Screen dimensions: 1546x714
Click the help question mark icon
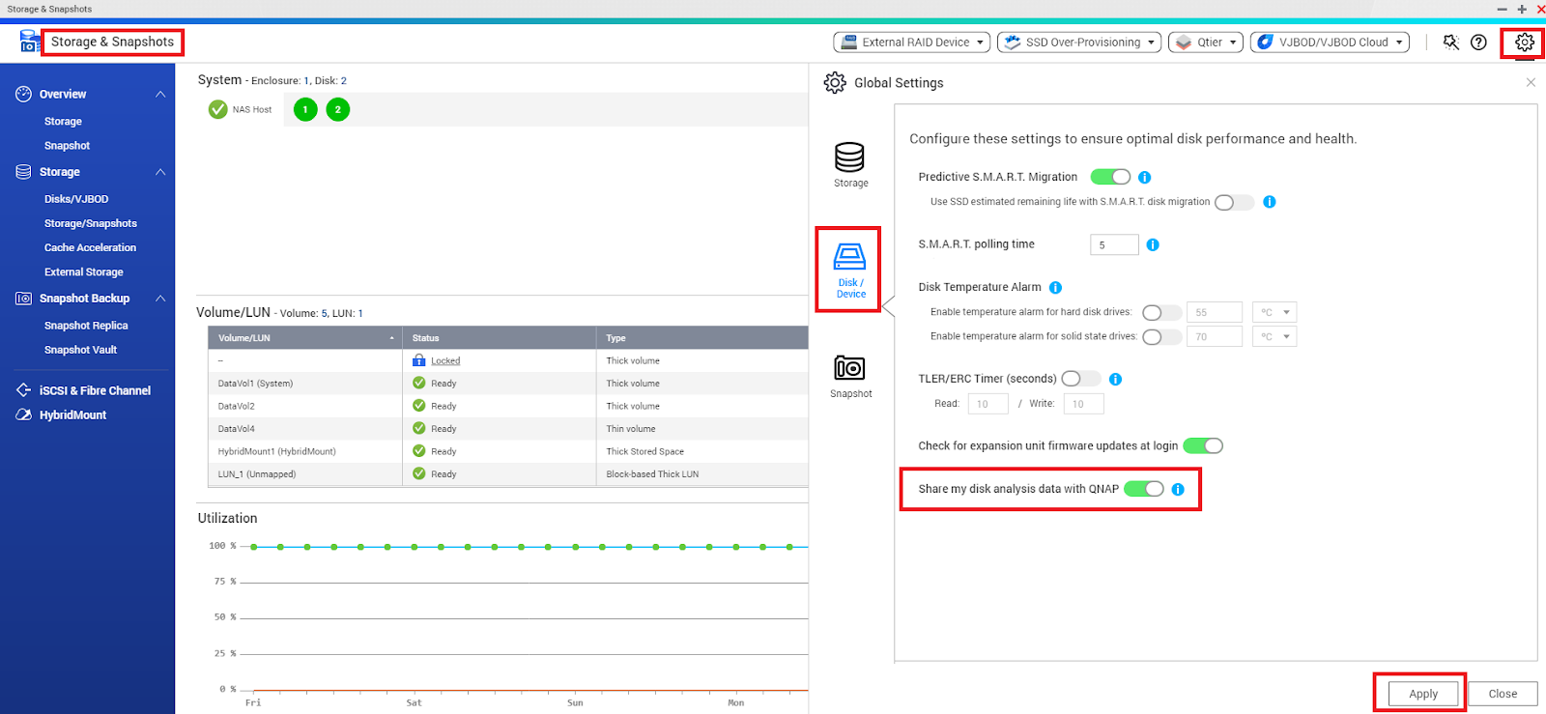coord(1478,43)
